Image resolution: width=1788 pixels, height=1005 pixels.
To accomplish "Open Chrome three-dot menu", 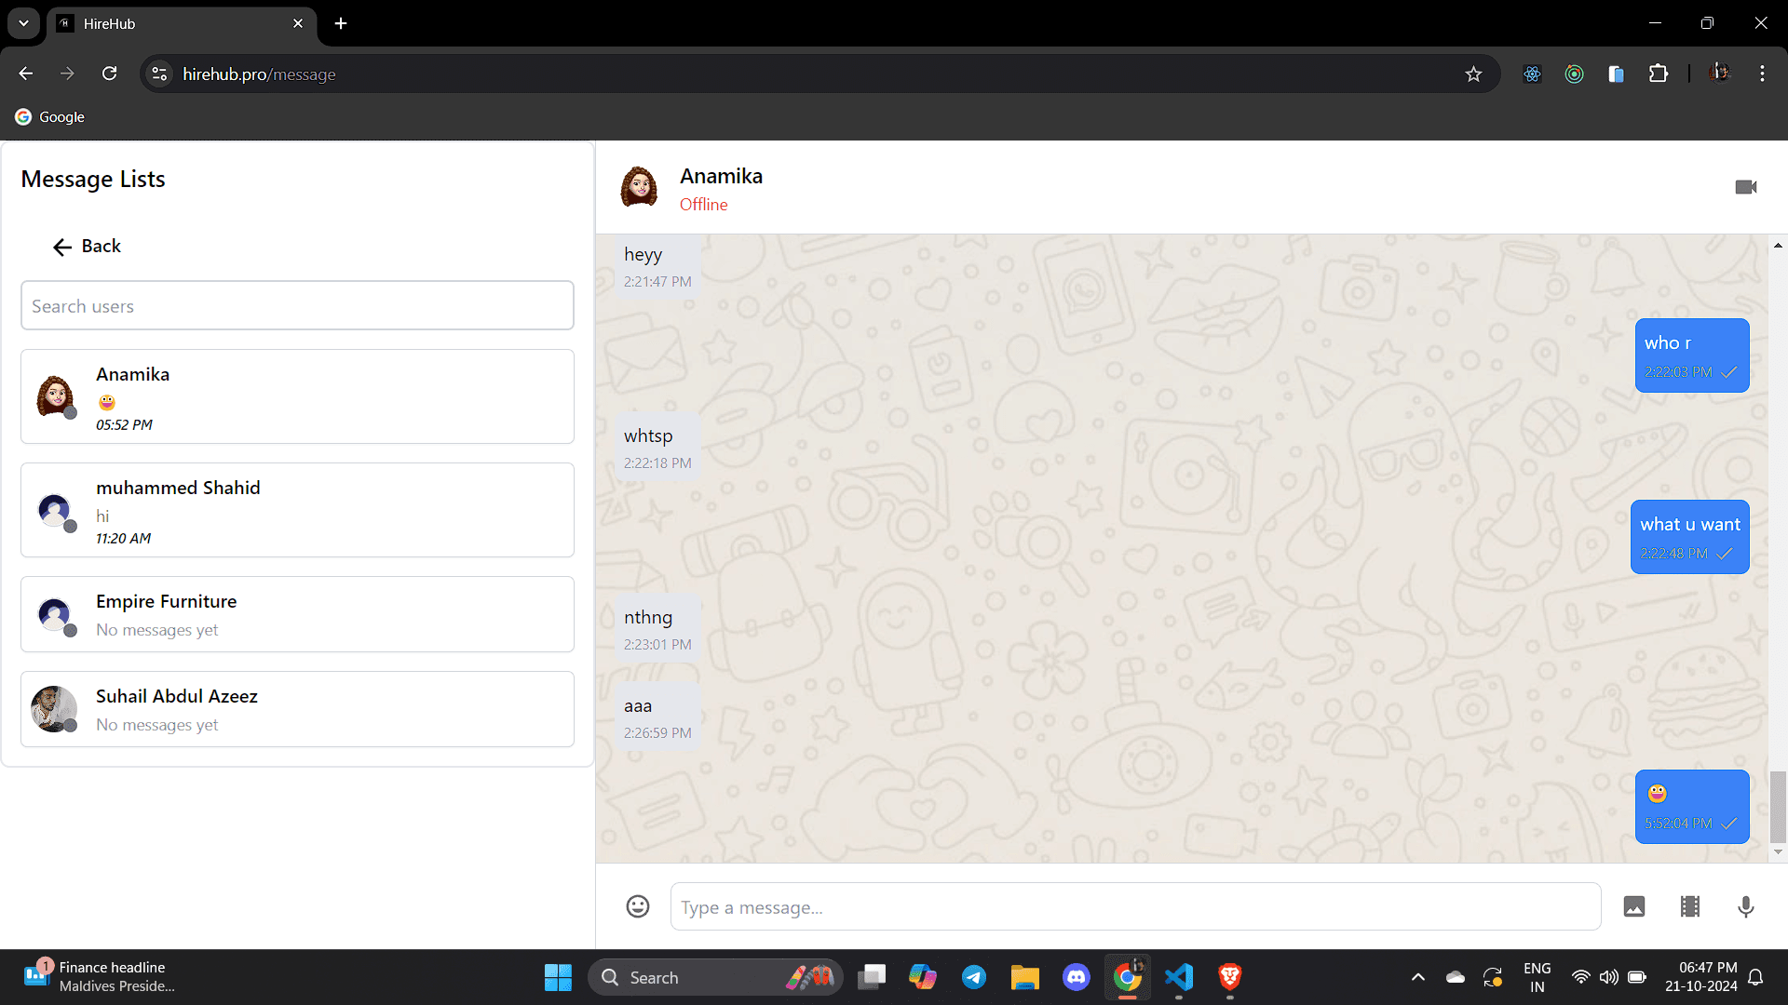I will point(1762,74).
